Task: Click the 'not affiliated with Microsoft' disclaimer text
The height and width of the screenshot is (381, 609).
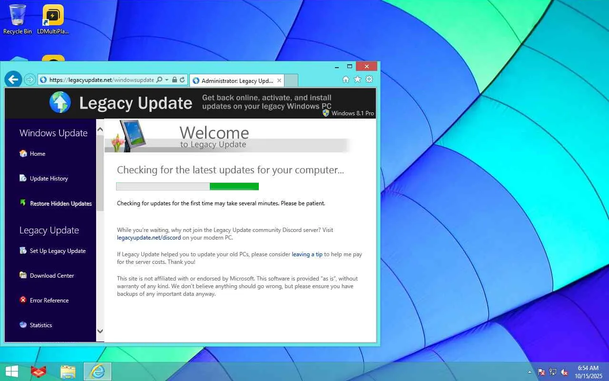Action: [x=237, y=286]
